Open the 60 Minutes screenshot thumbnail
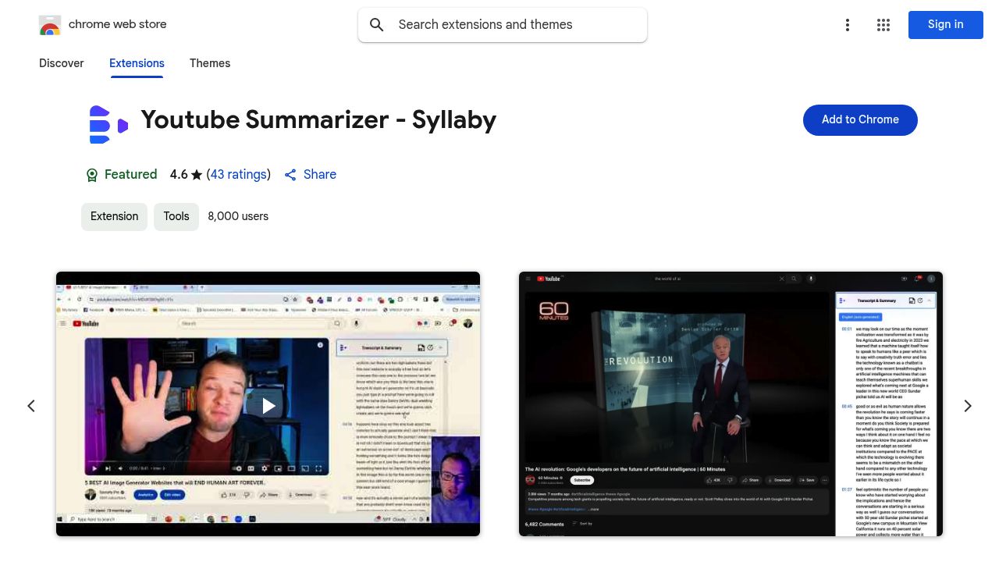Screen dimensions: 999x562 click(731, 404)
